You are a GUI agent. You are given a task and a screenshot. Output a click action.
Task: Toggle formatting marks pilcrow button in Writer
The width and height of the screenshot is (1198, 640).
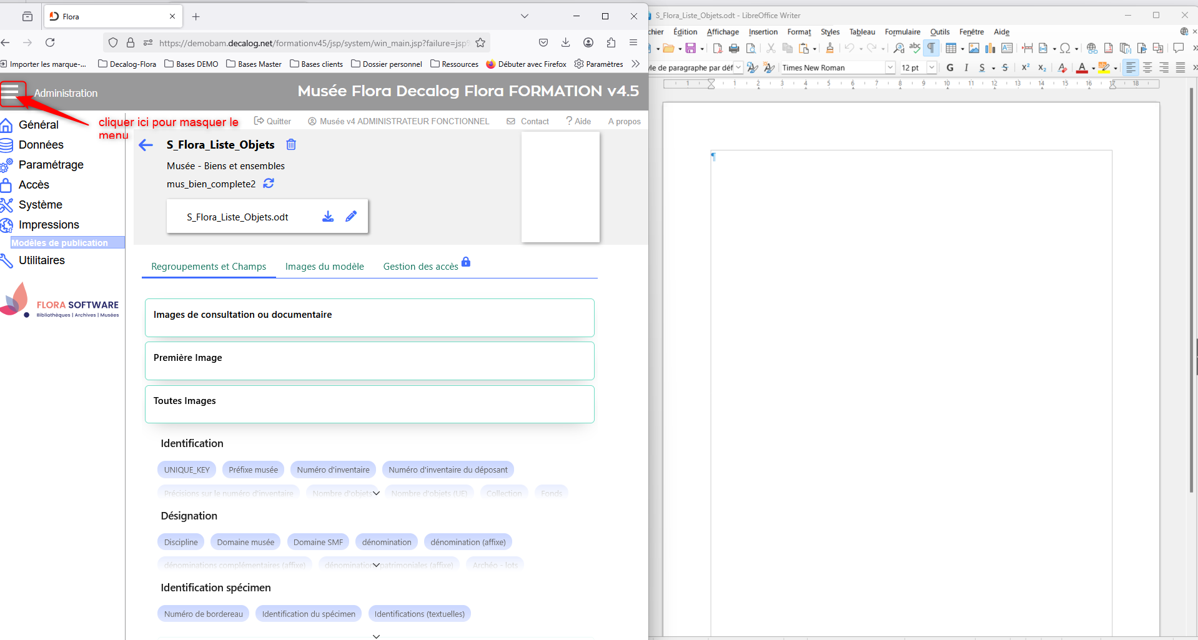click(x=931, y=49)
